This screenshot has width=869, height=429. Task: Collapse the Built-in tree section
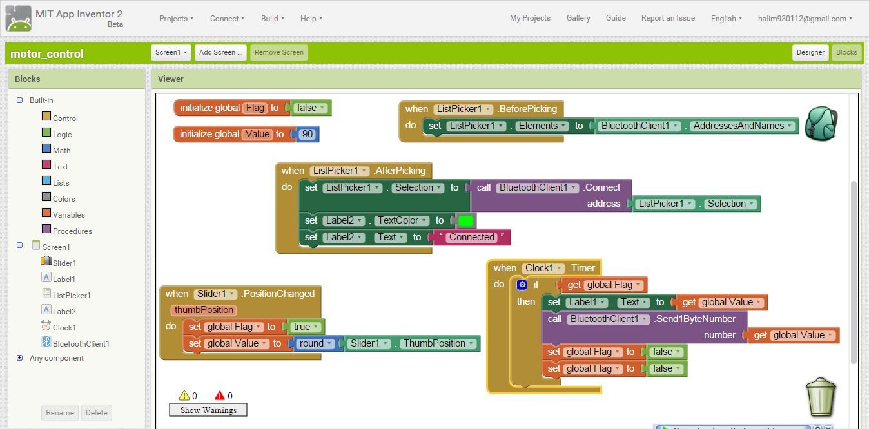[19, 100]
